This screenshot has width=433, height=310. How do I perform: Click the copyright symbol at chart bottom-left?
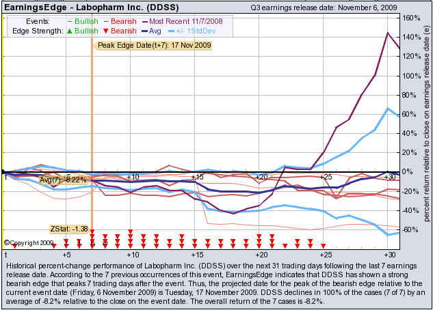[x=8, y=242]
